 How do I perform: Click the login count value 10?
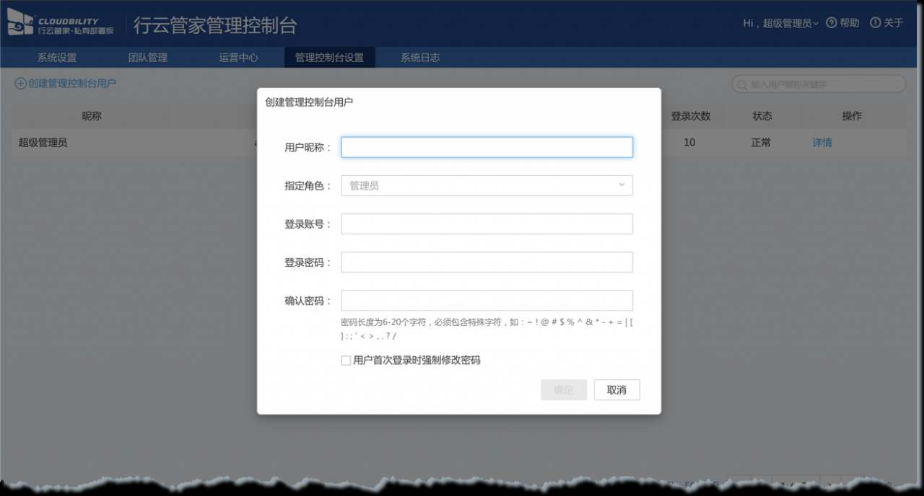click(689, 143)
